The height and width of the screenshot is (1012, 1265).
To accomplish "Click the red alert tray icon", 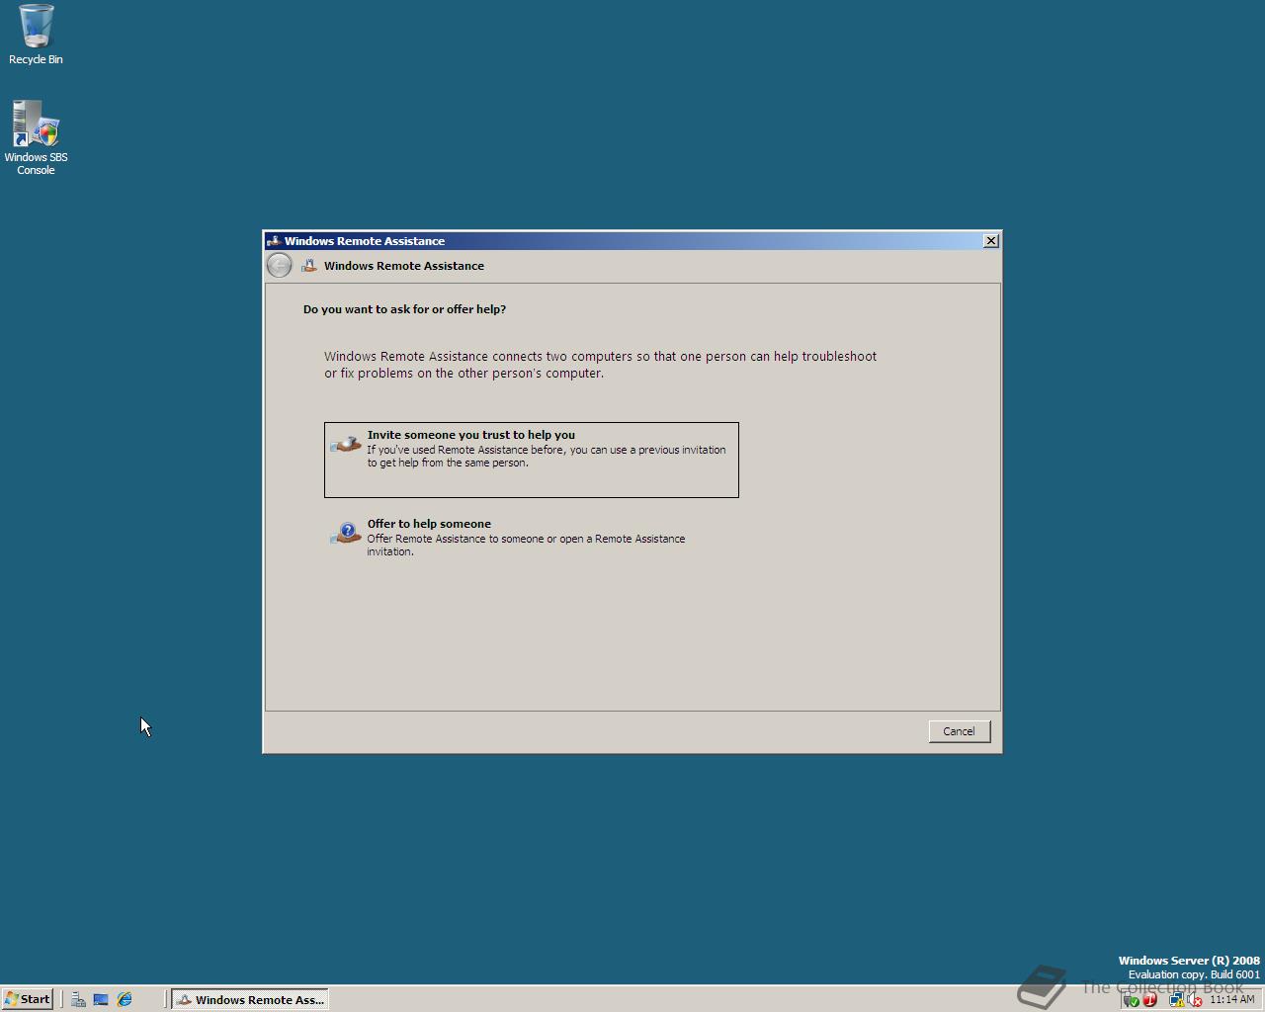I will [x=1150, y=1000].
